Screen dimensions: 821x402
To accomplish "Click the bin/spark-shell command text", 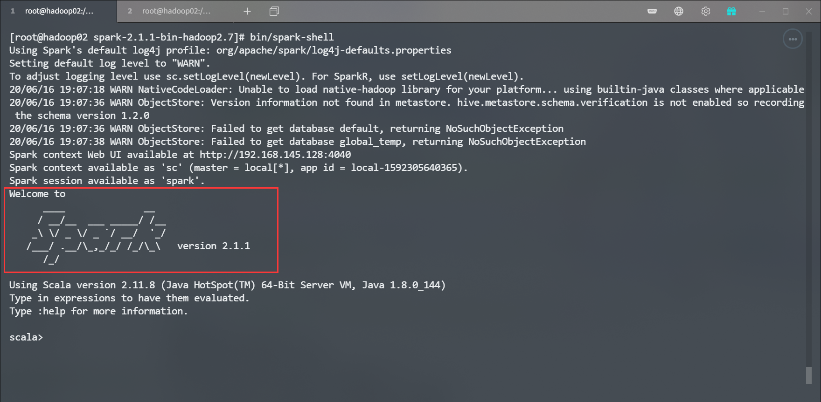I will tap(292, 37).
